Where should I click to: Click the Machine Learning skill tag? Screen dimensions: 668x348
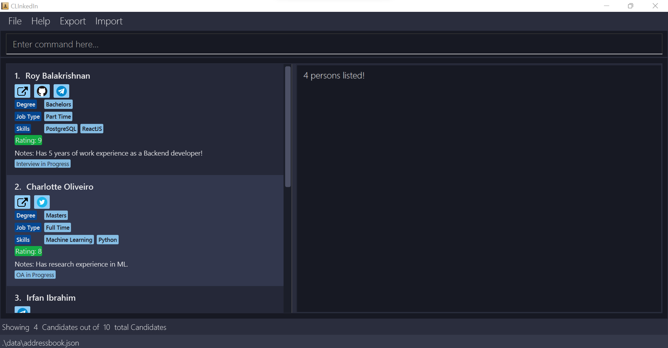click(x=69, y=240)
